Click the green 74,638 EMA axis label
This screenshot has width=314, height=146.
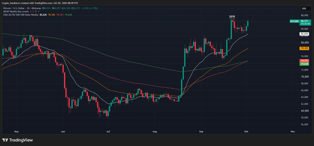point(304,64)
